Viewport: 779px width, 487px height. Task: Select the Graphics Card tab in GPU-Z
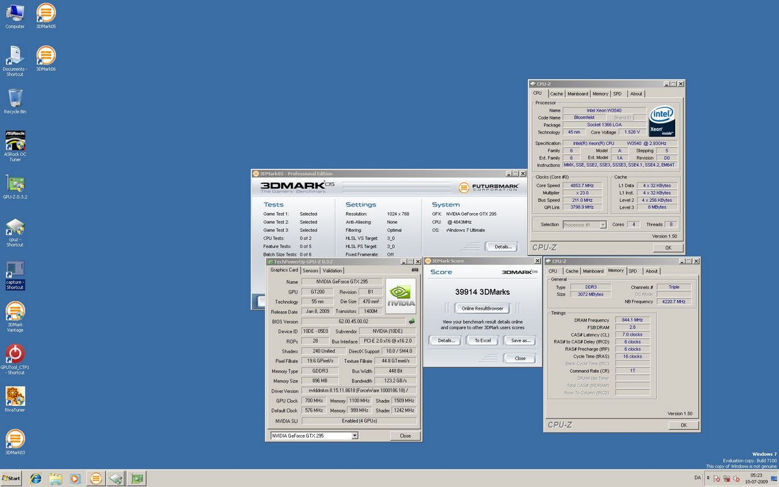tap(284, 269)
